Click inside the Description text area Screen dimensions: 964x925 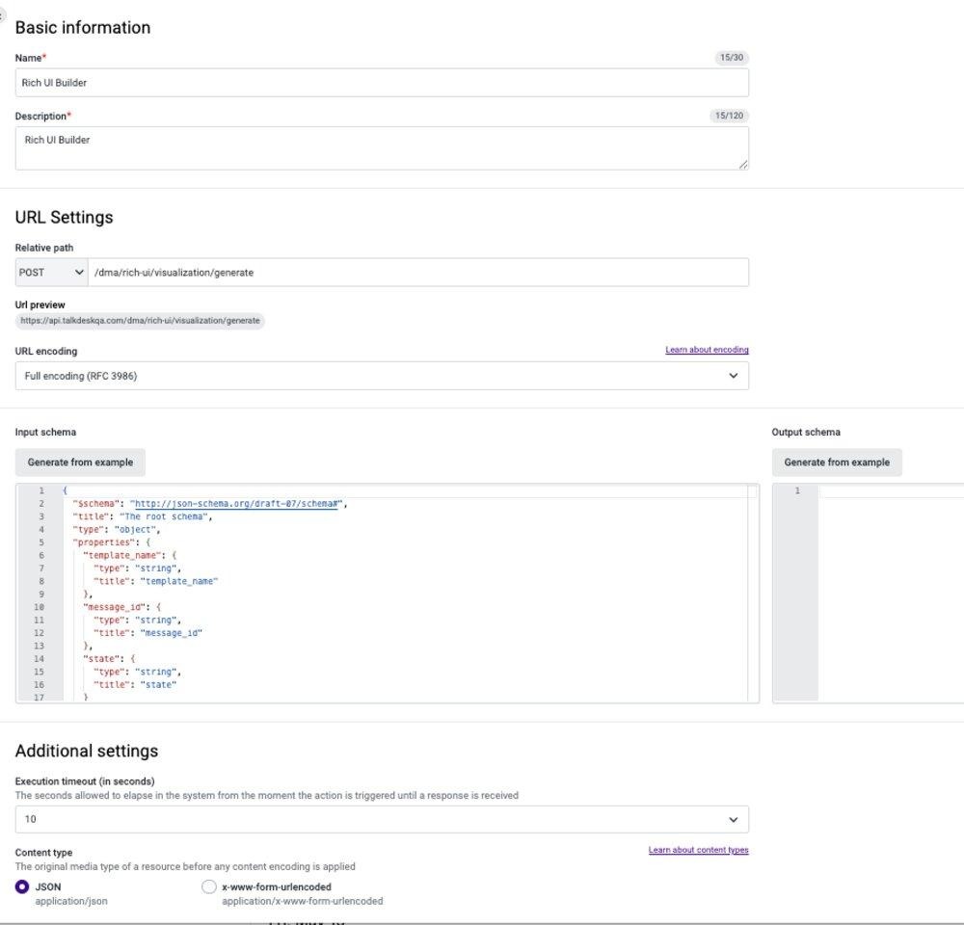pos(382,148)
